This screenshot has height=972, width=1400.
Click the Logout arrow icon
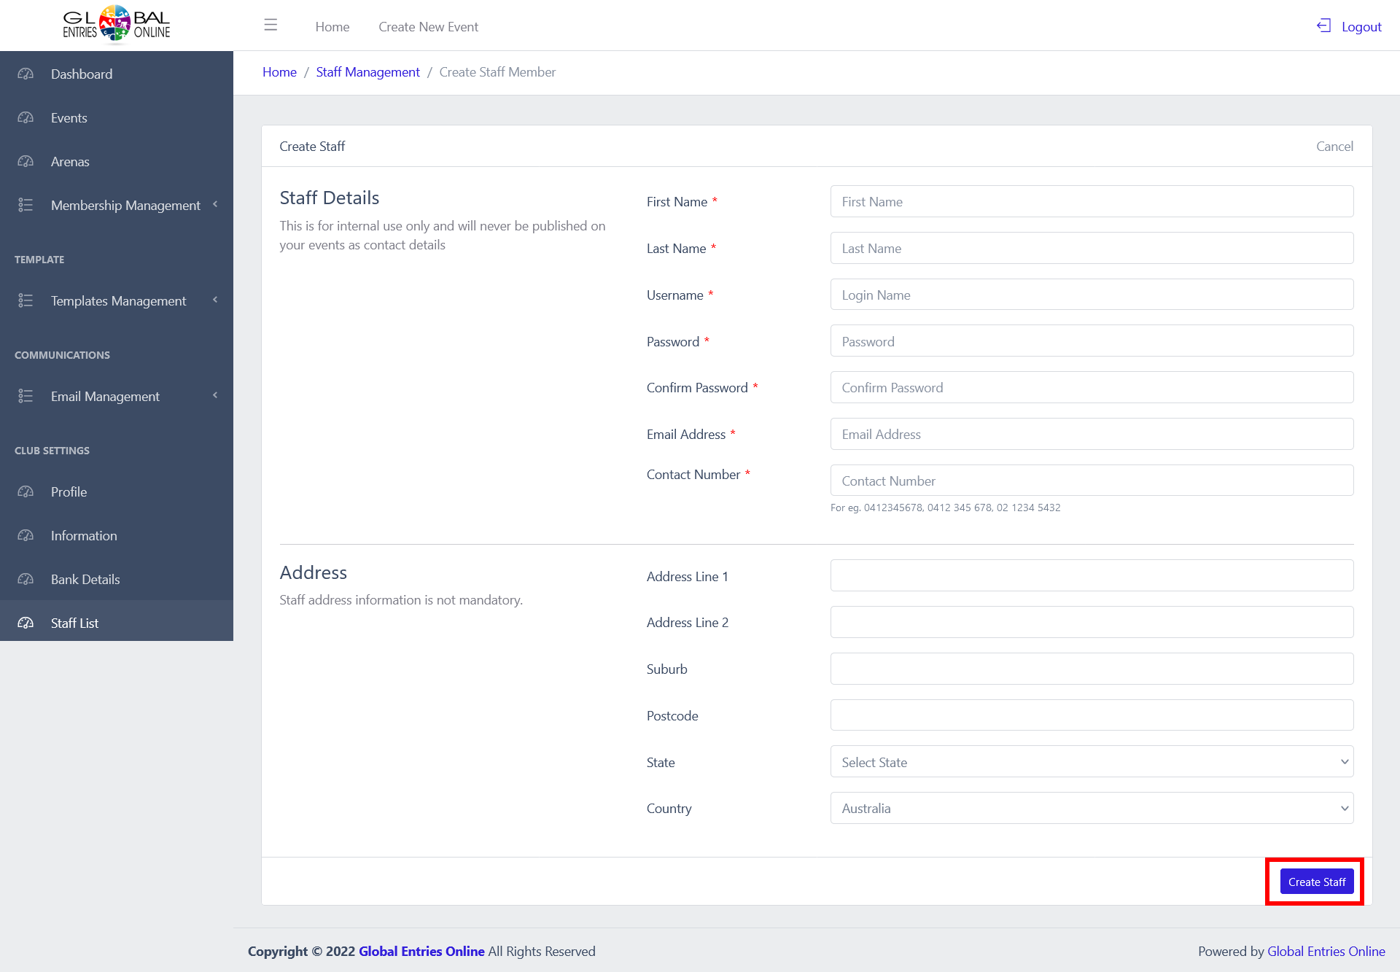(x=1323, y=26)
